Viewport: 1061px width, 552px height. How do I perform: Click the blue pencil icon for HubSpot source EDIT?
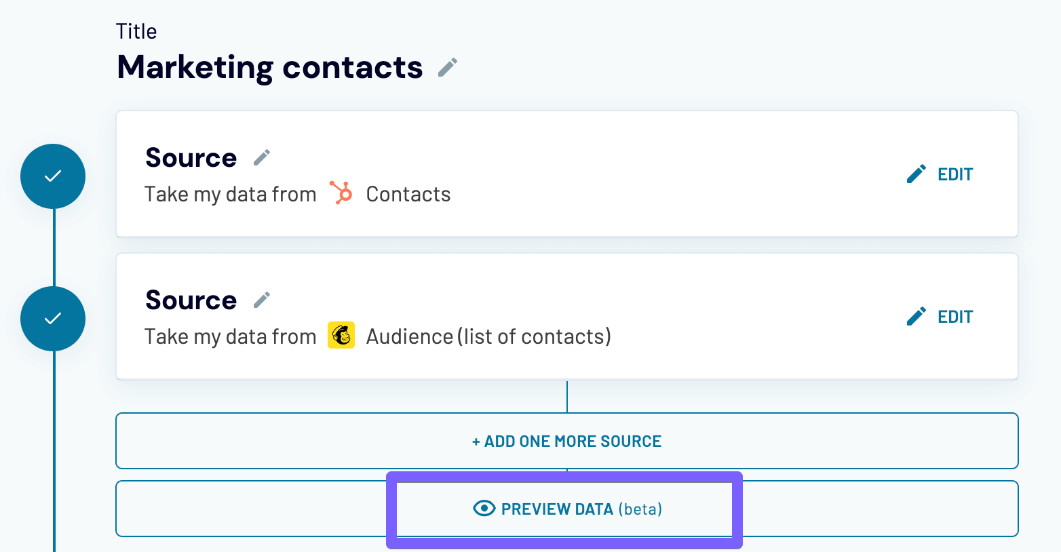click(x=917, y=174)
